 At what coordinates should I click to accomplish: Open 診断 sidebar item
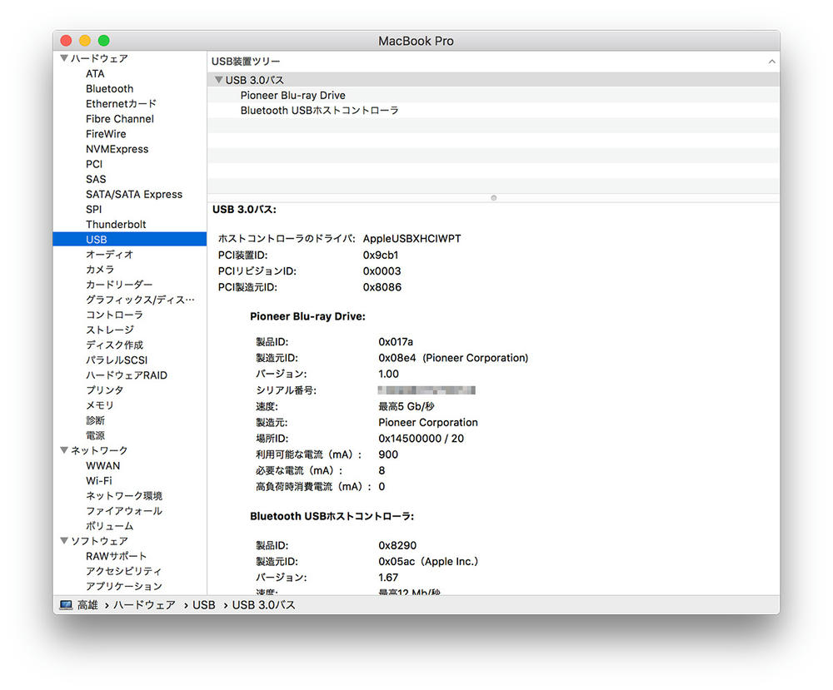pyautogui.click(x=95, y=420)
